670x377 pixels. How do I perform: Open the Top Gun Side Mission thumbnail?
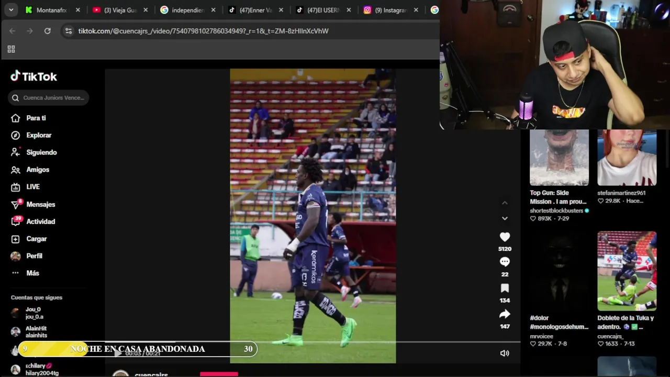point(559,158)
